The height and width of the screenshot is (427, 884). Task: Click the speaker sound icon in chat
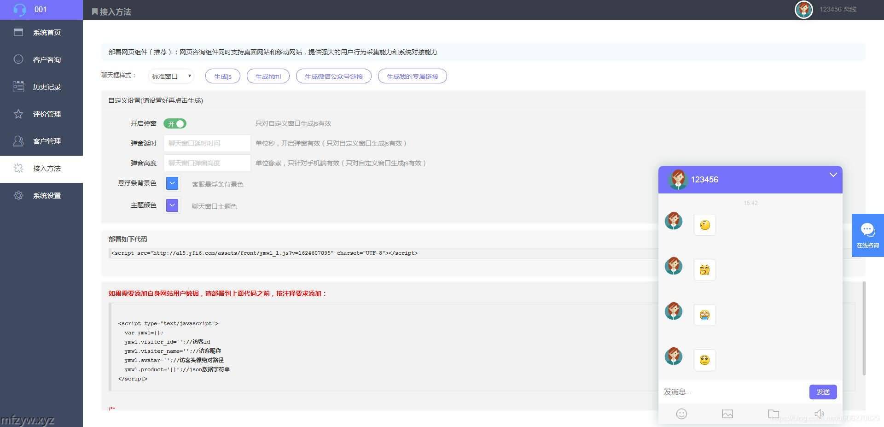(x=819, y=414)
